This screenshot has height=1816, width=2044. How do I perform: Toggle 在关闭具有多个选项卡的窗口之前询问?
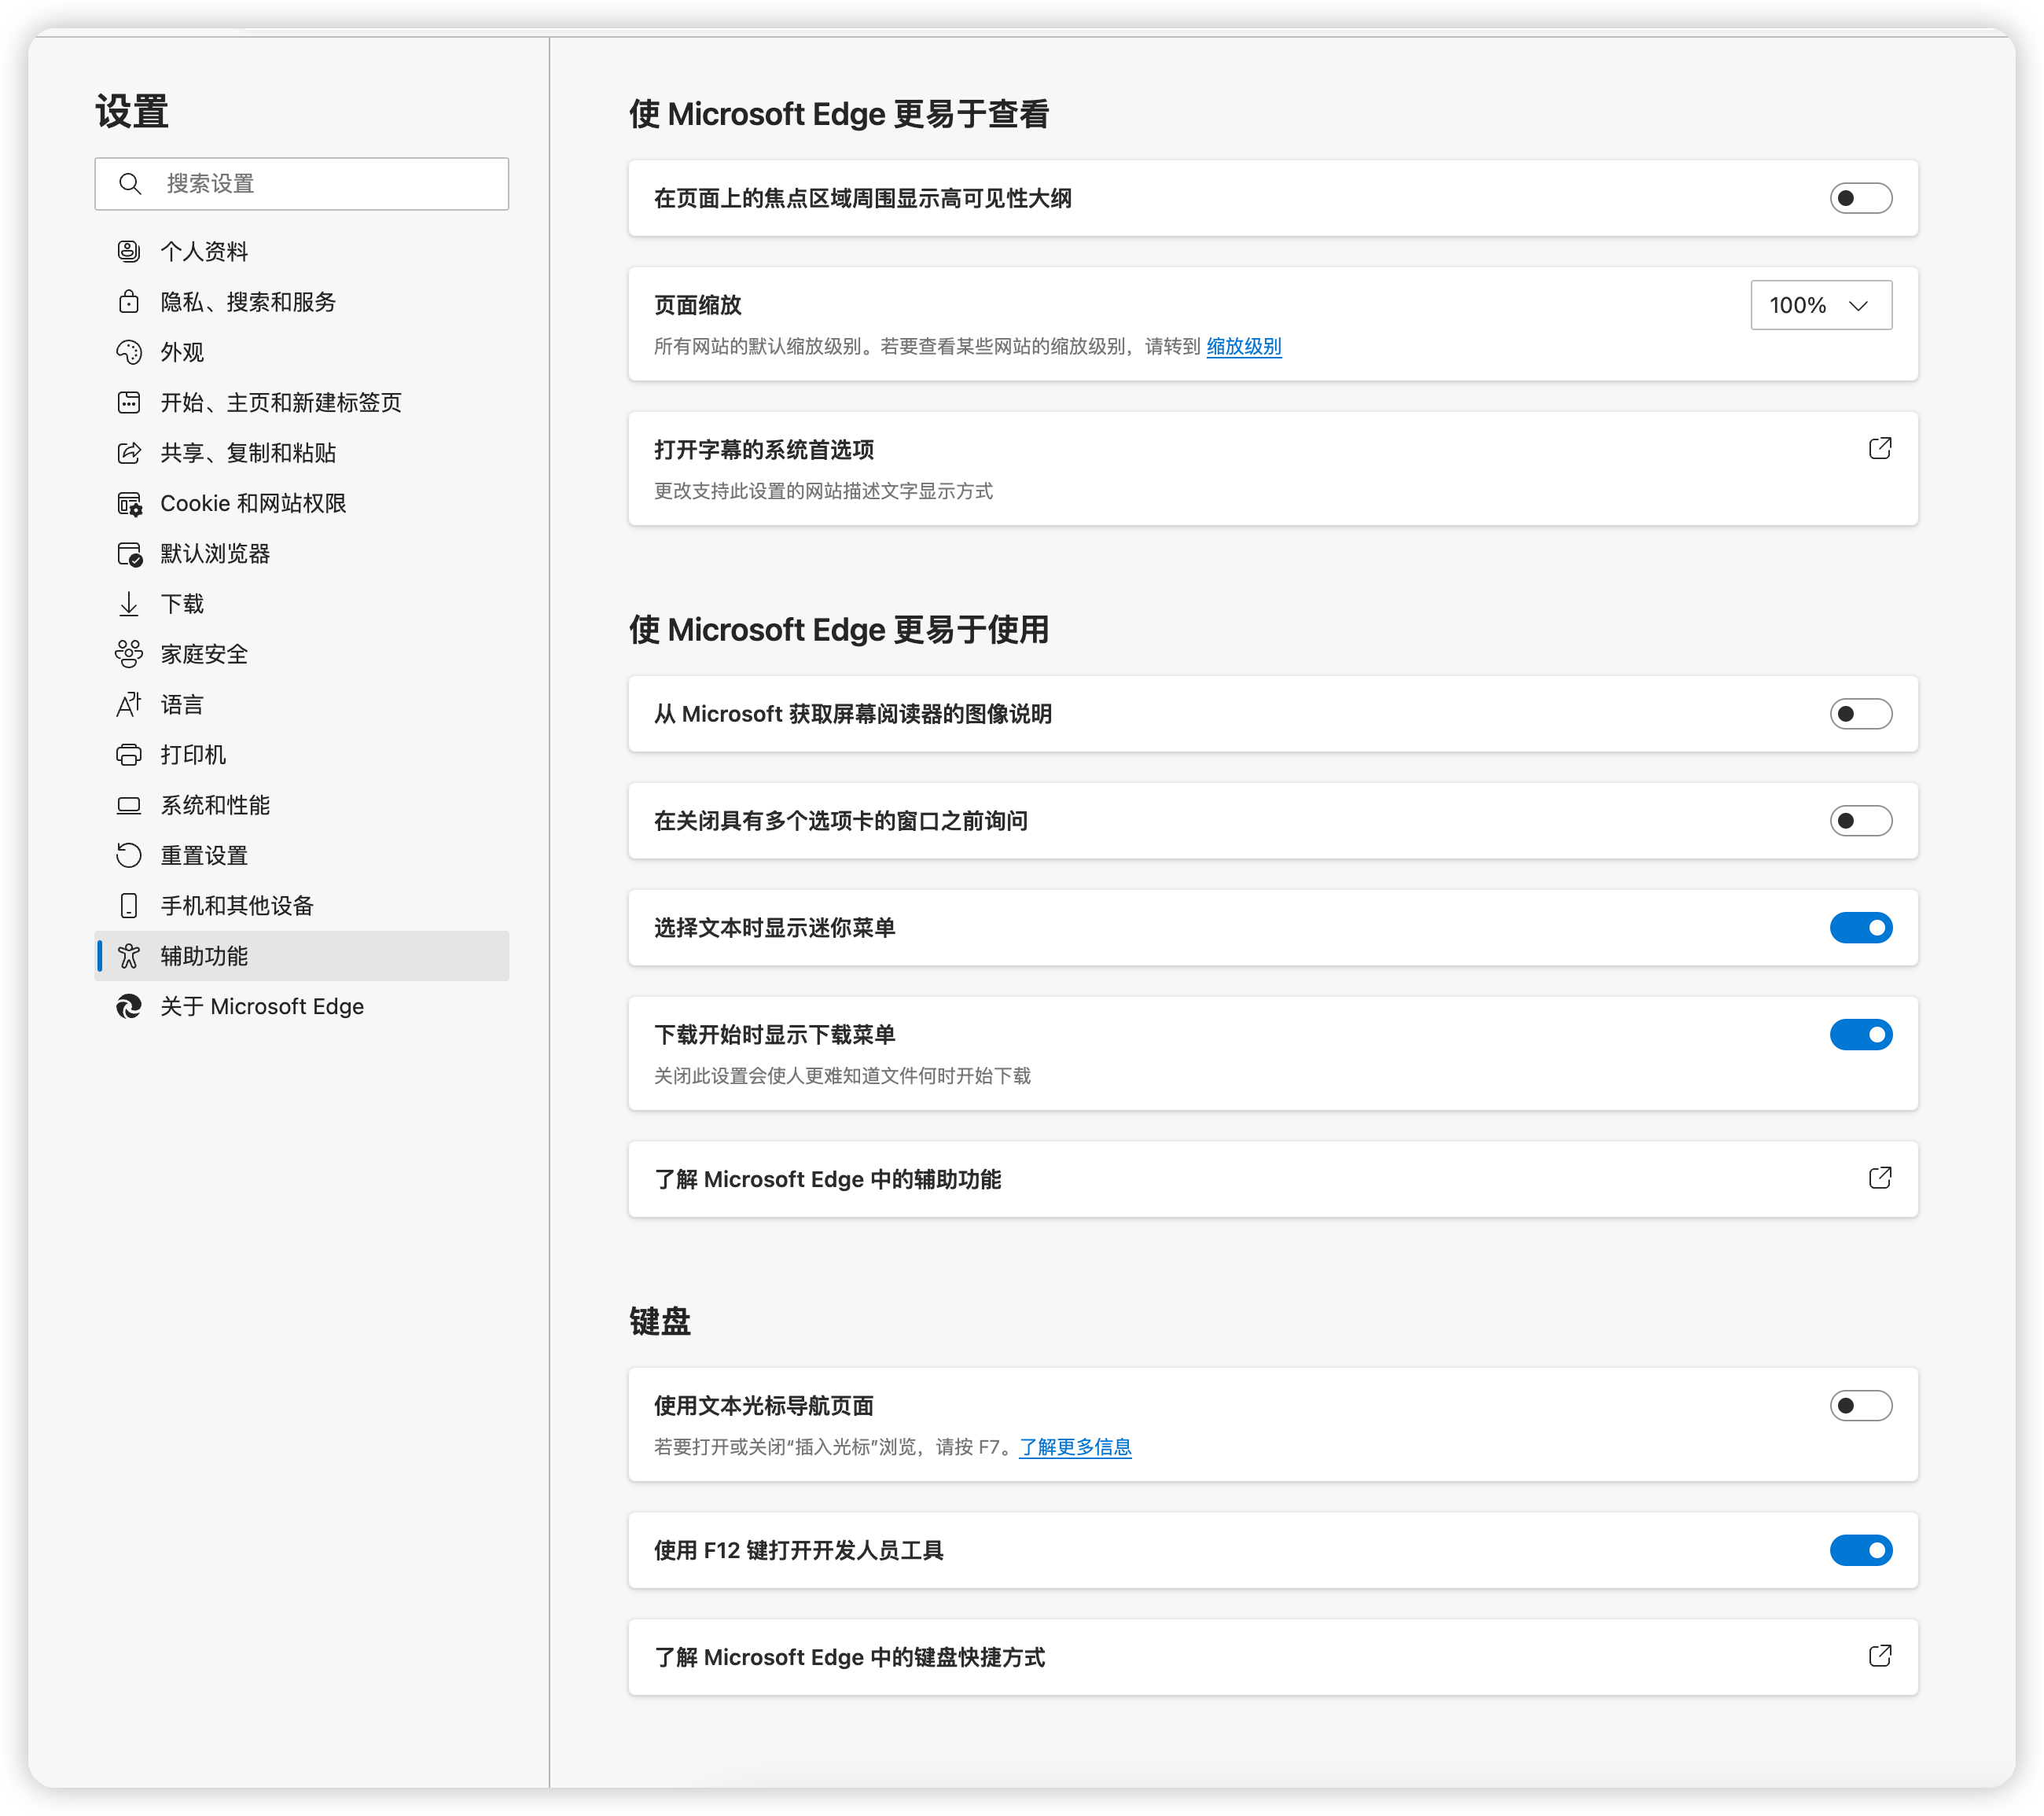point(1861,820)
